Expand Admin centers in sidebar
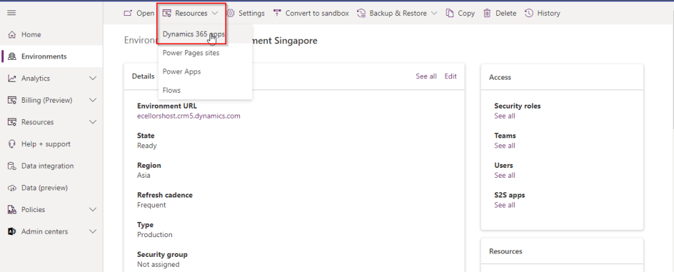 pyautogui.click(x=93, y=232)
